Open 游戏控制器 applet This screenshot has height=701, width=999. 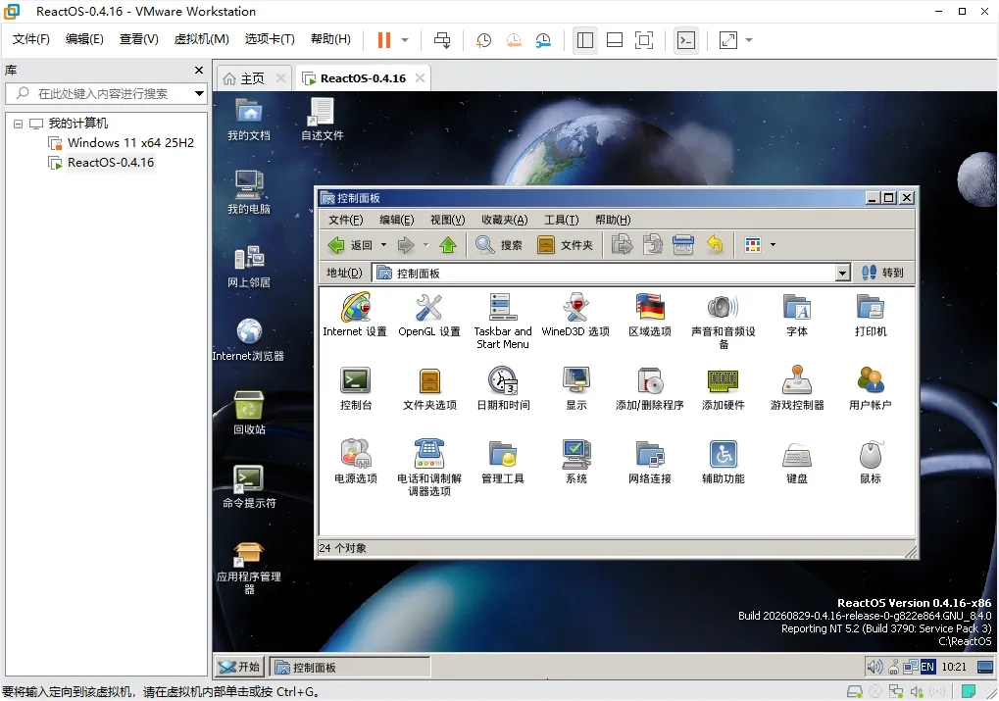click(797, 388)
